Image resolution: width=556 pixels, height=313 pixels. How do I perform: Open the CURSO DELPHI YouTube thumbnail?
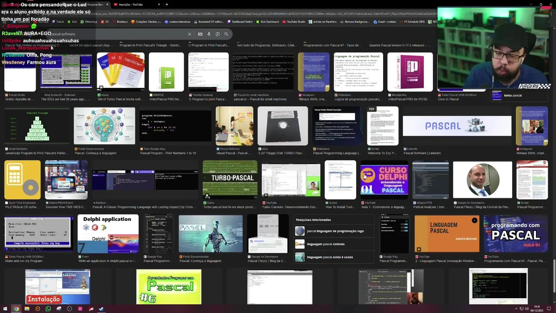[x=384, y=180]
